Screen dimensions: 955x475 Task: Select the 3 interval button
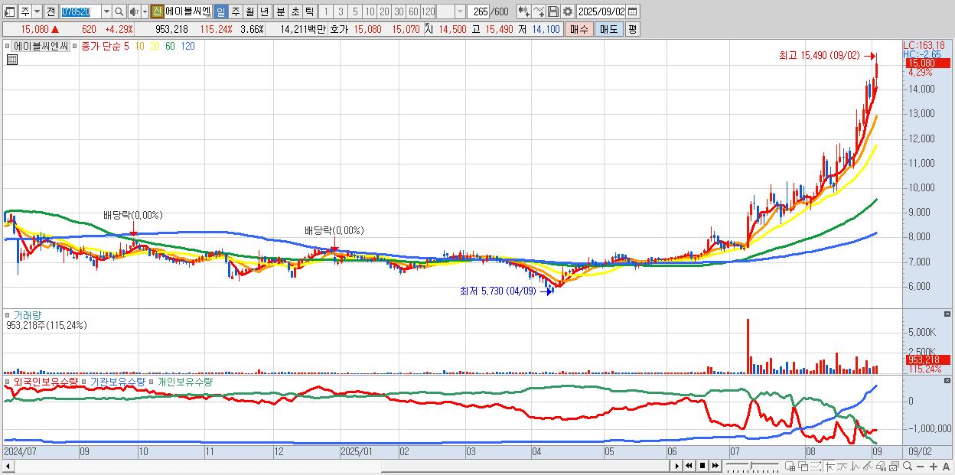coord(341,11)
